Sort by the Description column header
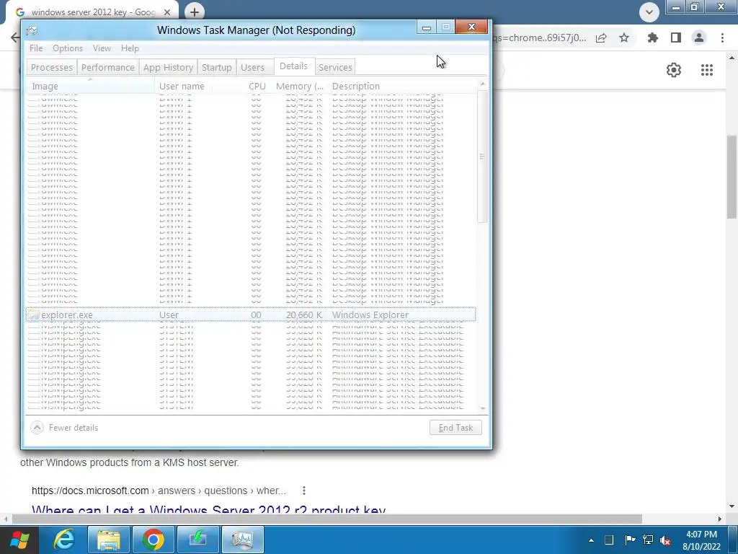 click(356, 87)
